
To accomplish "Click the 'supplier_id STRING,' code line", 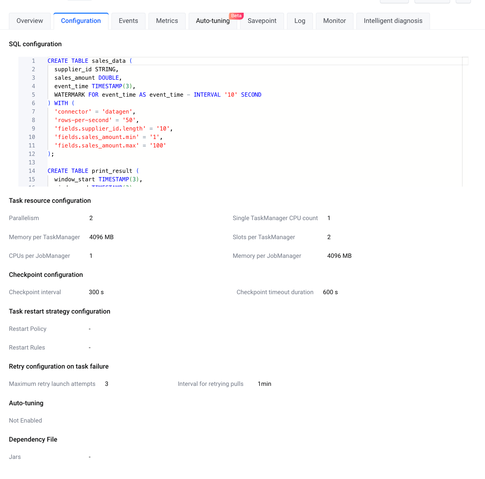I will (x=86, y=69).
